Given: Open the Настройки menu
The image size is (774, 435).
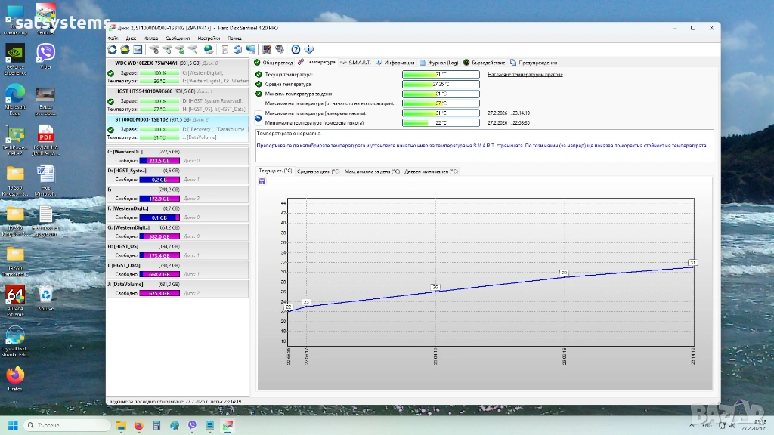Looking at the screenshot, I should coord(209,38).
